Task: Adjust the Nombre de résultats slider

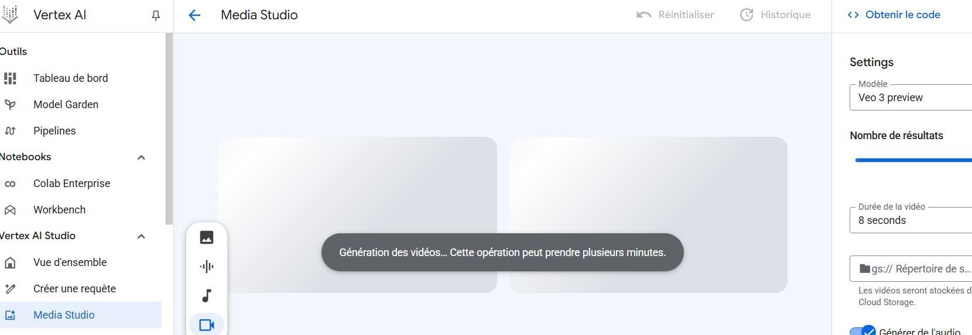Action: coord(913,160)
